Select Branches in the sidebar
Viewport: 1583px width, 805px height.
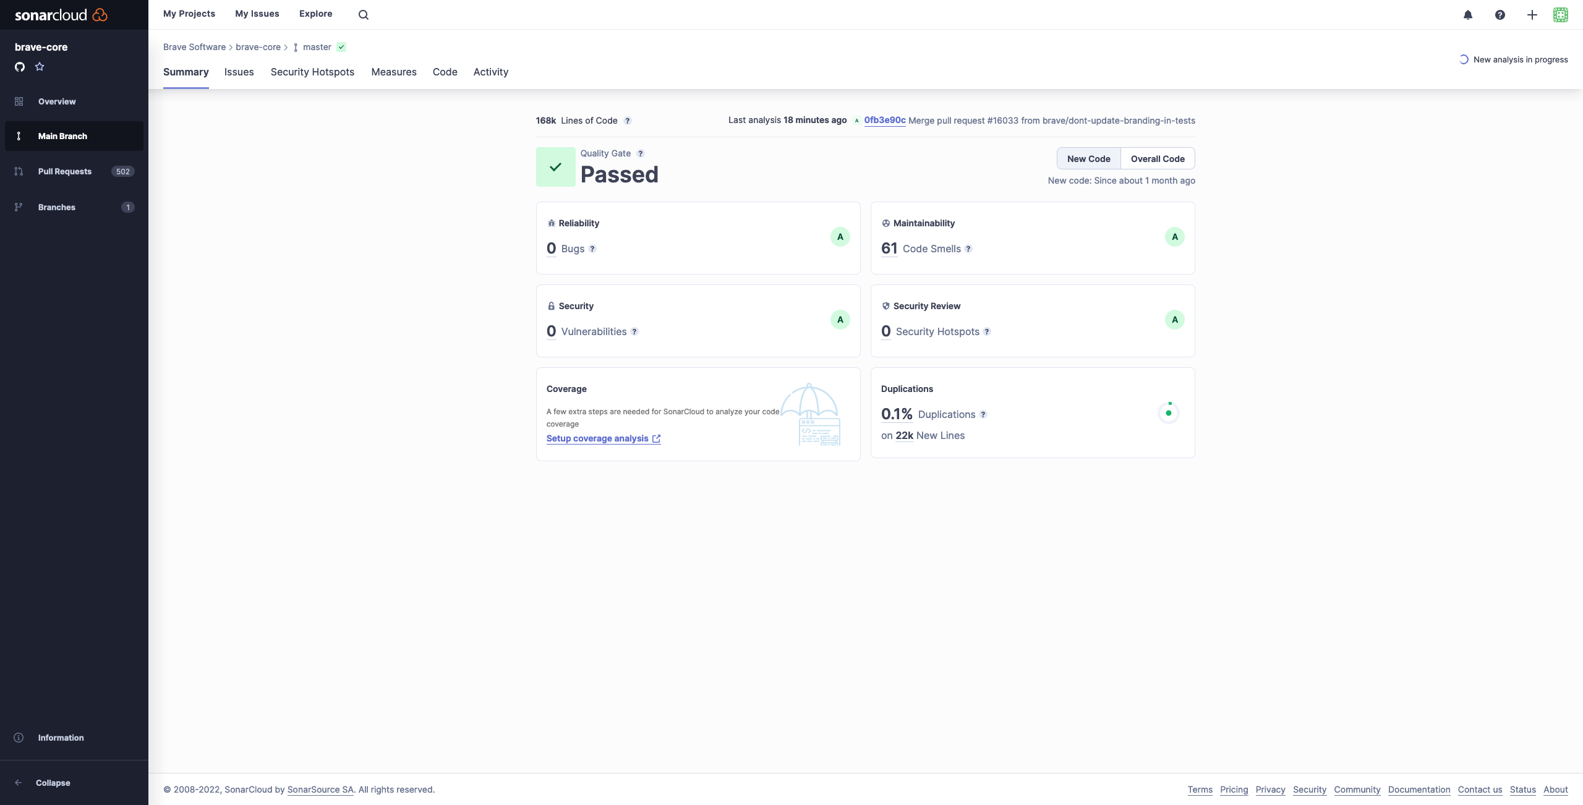tap(56, 207)
